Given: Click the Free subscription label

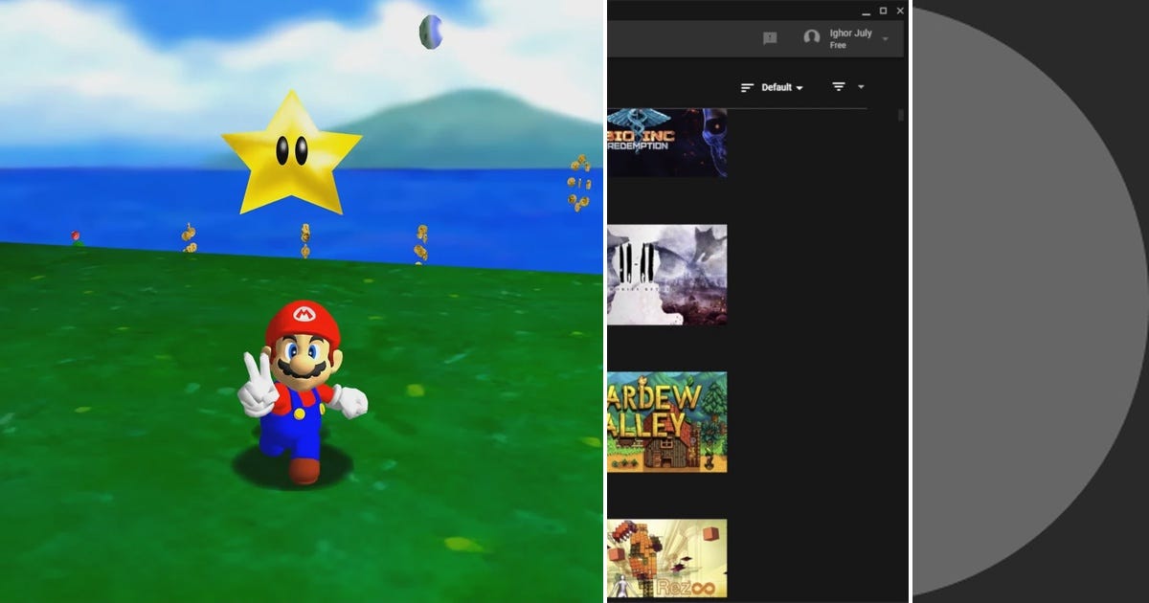Looking at the screenshot, I should pyautogui.click(x=837, y=45).
